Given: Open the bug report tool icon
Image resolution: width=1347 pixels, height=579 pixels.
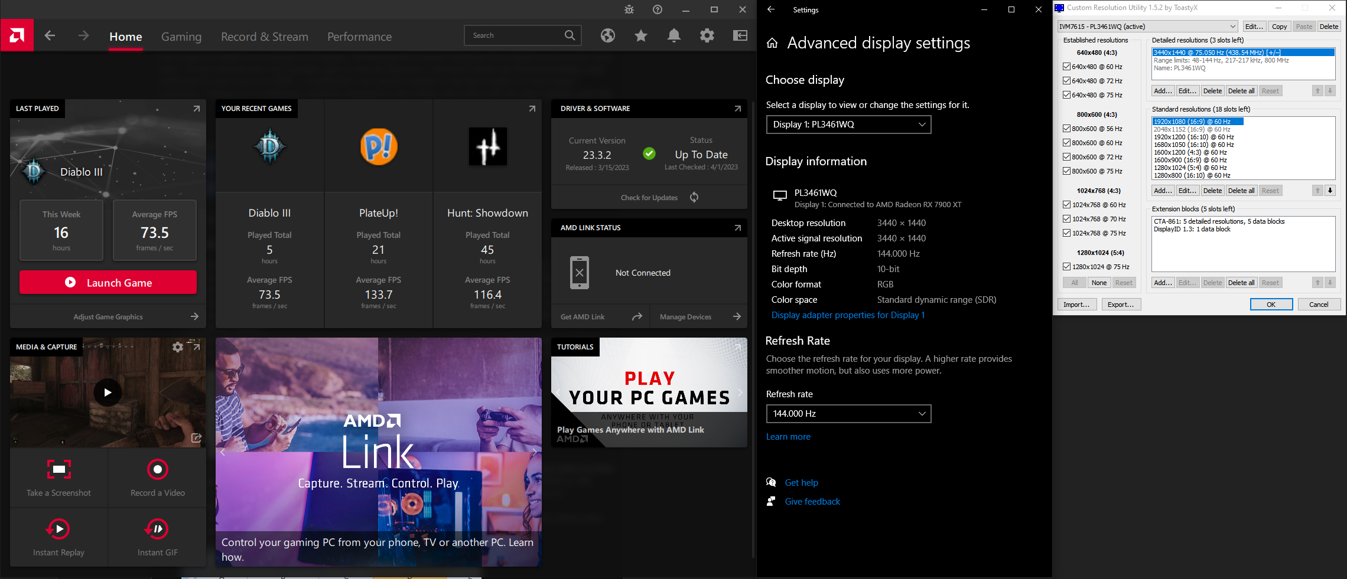Looking at the screenshot, I should pyautogui.click(x=629, y=9).
